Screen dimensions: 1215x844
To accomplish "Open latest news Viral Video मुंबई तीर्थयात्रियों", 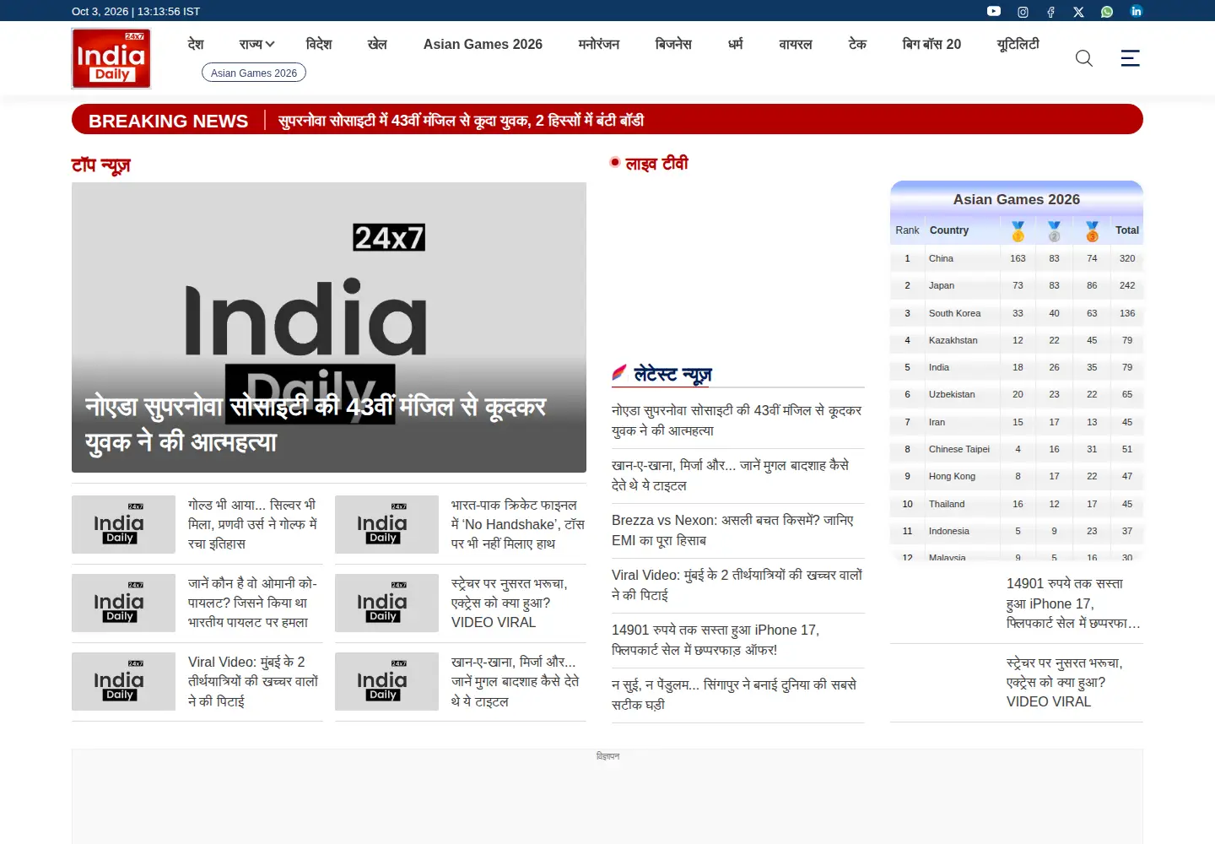I will pos(737,585).
